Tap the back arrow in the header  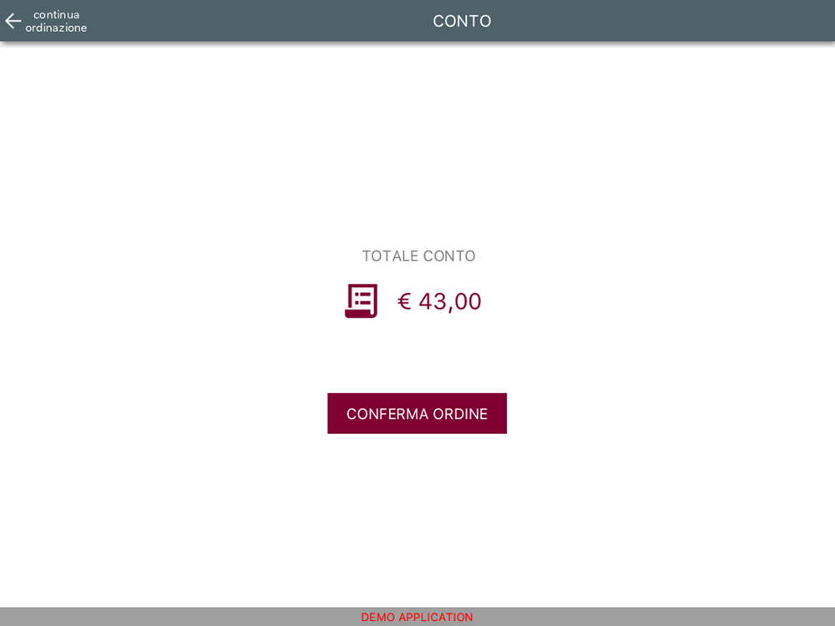[x=13, y=22]
